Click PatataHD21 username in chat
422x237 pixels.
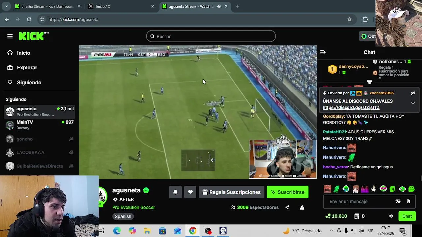point(335,132)
